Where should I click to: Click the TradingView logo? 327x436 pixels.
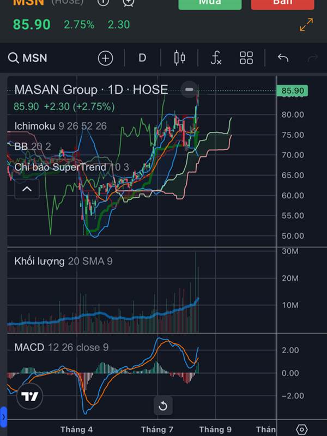click(x=30, y=396)
